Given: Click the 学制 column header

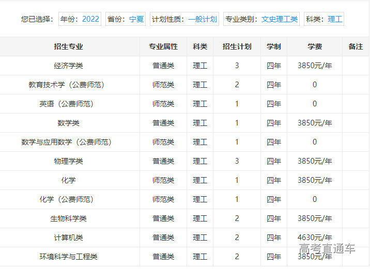Looking at the screenshot, I should pos(274,46).
